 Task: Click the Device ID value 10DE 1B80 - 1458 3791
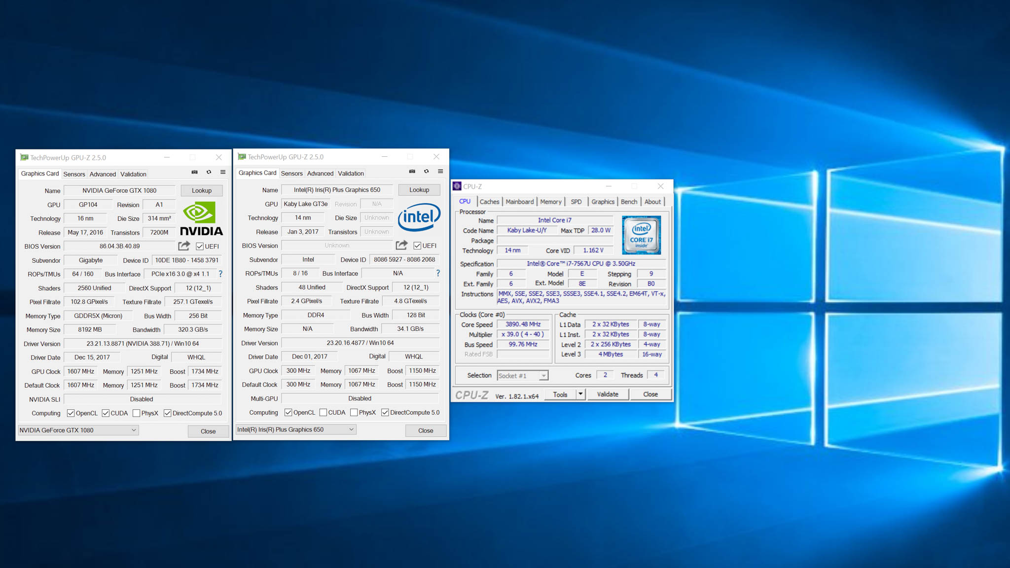pos(186,260)
